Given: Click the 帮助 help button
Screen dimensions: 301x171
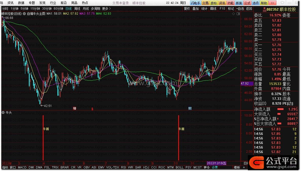Looking at the screenshot, I should click(264, 3).
